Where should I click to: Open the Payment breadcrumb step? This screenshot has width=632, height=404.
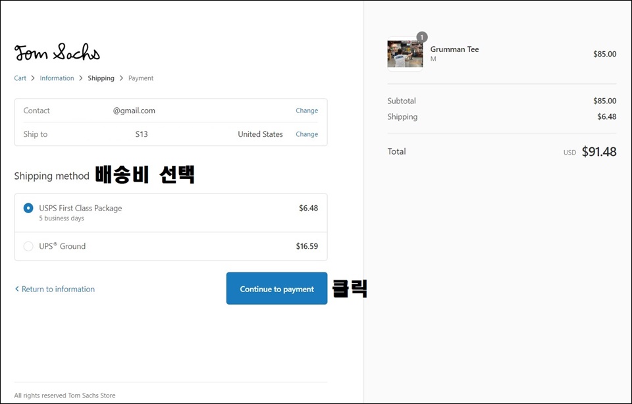(x=141, y=78)
